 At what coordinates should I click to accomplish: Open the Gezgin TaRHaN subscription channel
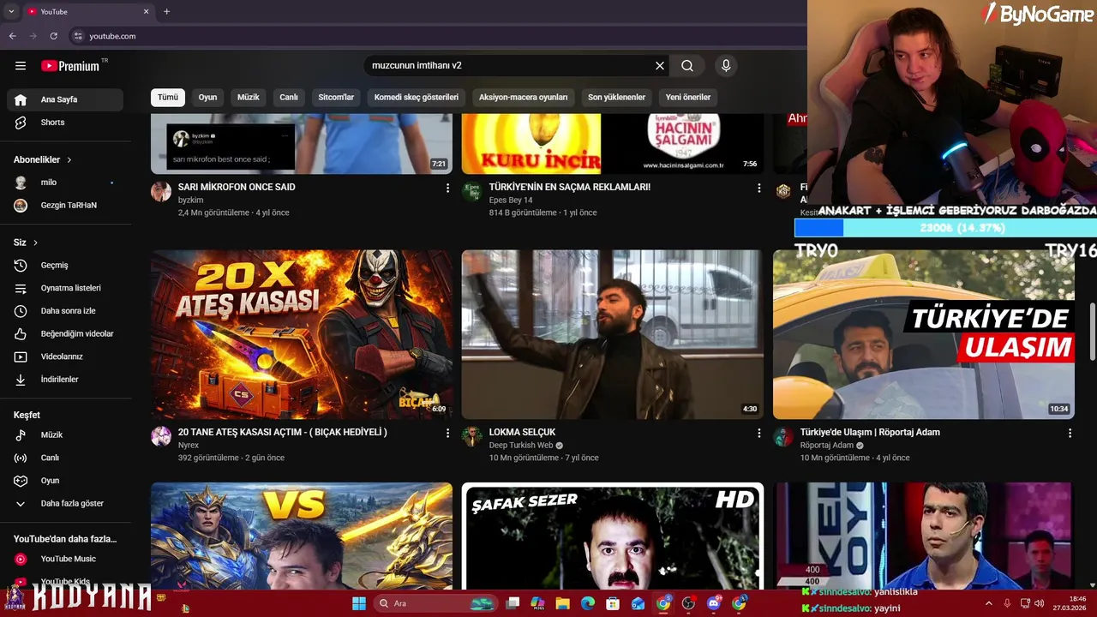65,206
